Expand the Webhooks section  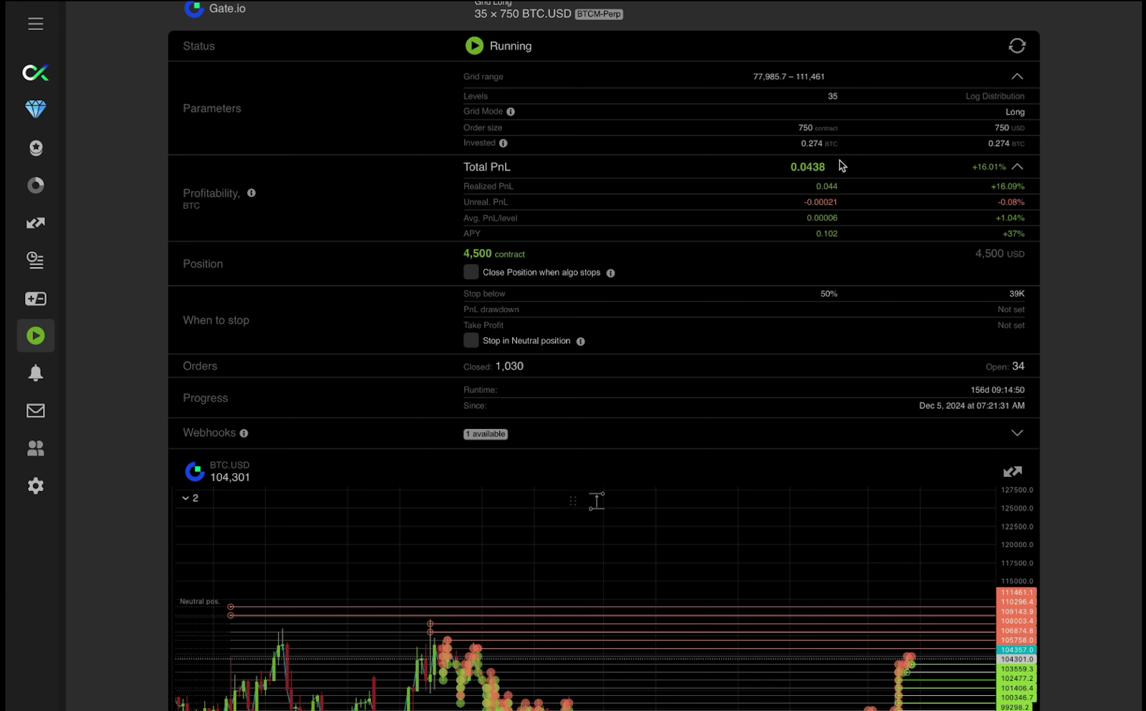1017,432
